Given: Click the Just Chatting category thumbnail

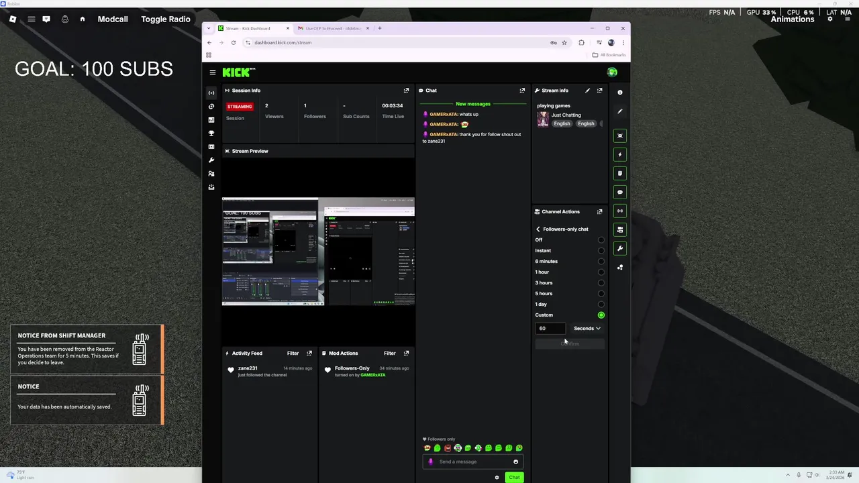Looking at the screenshot, I should point(543,119).
